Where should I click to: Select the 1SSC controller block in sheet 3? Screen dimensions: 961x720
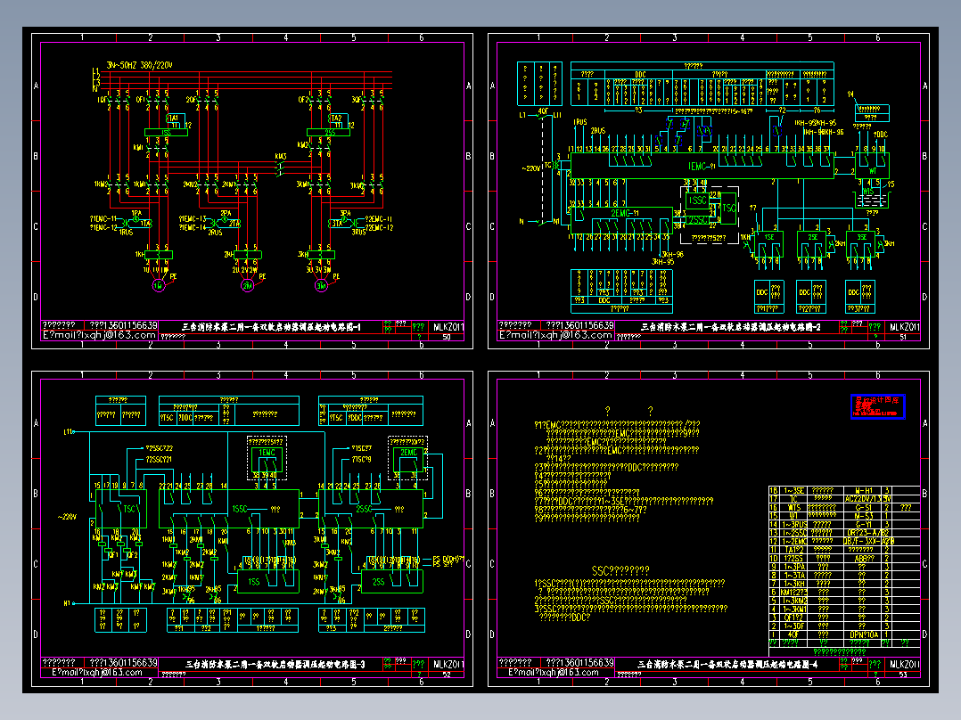pyautogui.click(x=229, y=509)
